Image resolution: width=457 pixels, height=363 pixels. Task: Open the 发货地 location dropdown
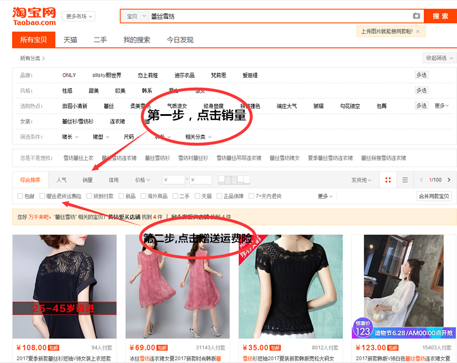point(361,180)
